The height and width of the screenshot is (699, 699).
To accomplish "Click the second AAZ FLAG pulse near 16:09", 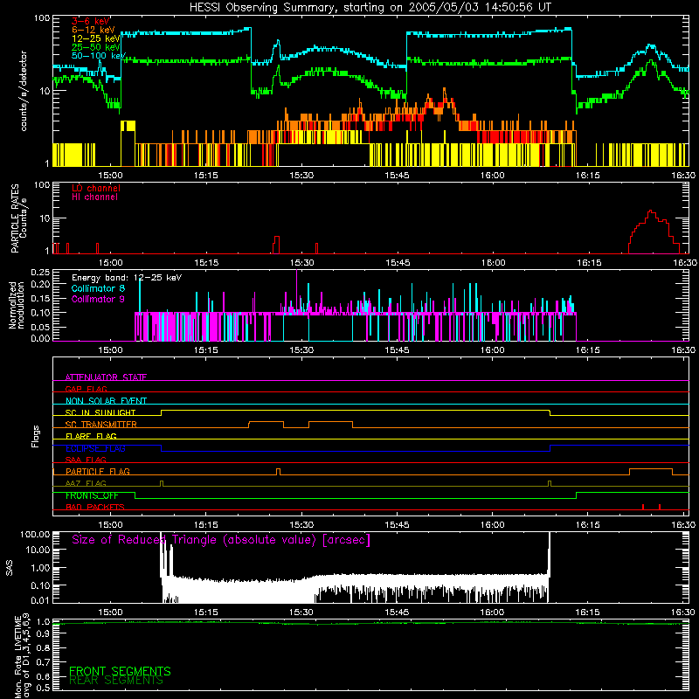I will (x=550, y=483).
